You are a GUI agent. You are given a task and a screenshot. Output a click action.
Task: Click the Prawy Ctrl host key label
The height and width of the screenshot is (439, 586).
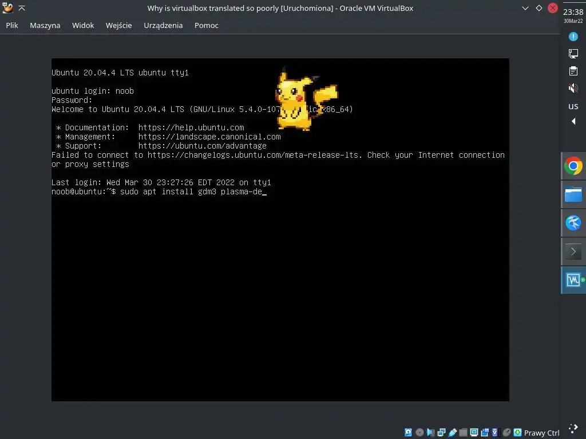coord(541,433)
